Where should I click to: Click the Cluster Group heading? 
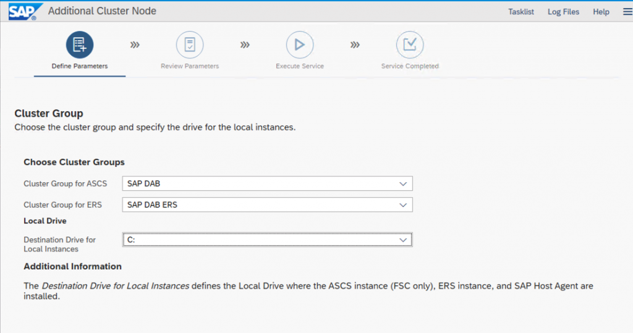coord(49,114)
